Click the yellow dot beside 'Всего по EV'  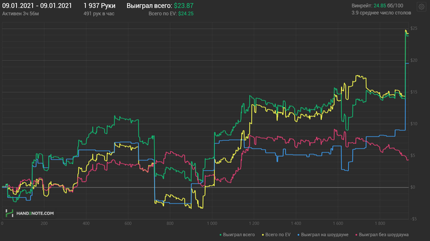(263, 235)
